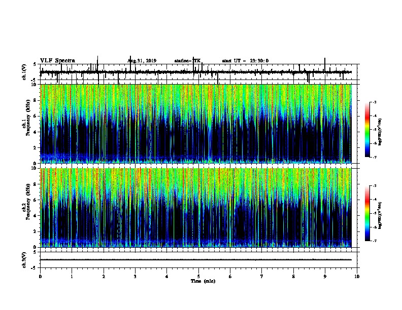Click the 'ch.1(V)' waveform axis label
Image resolution: width=402 pixels, height=310 pixels.
[24, 72]
